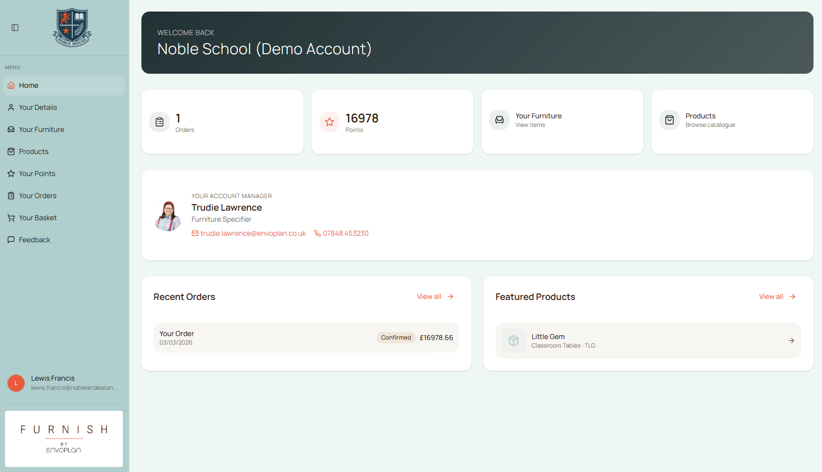
Task: Open the Your Furniture View items card
Action: coord(562,122)
